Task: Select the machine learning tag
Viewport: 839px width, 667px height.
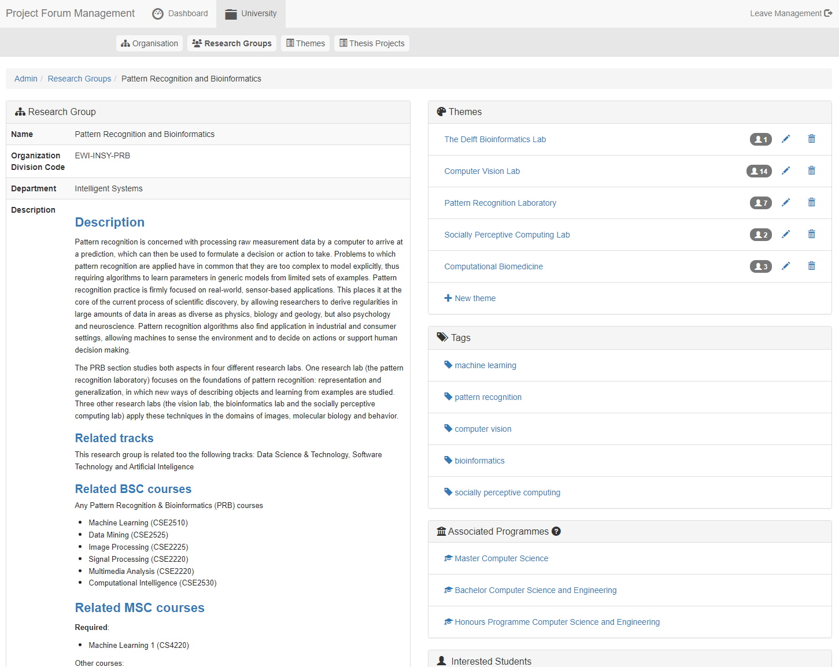Action: pos(485,365)
